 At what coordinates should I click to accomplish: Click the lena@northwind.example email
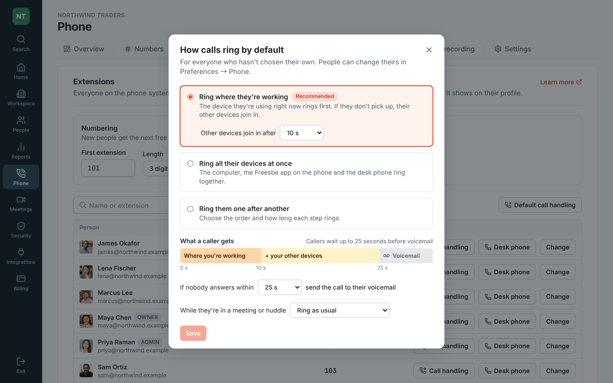click(132, 276)
